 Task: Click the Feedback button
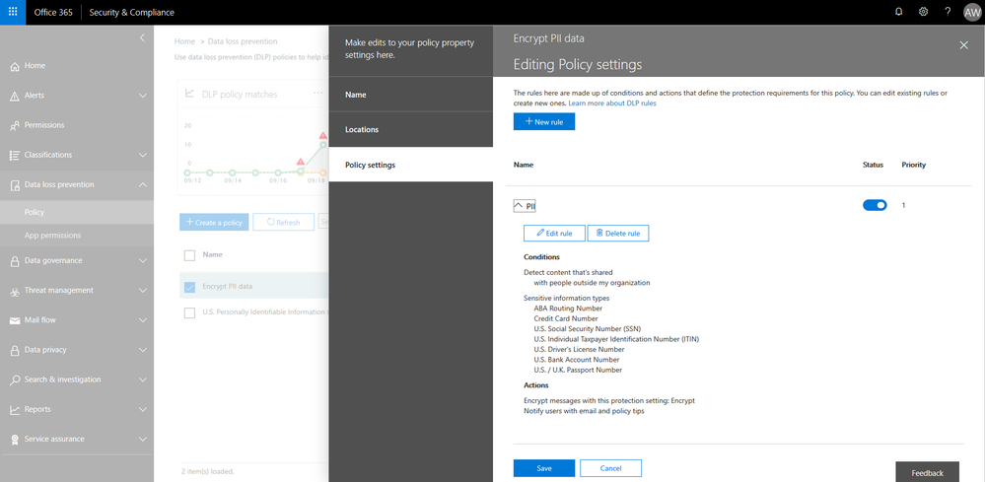click(927, 472)
